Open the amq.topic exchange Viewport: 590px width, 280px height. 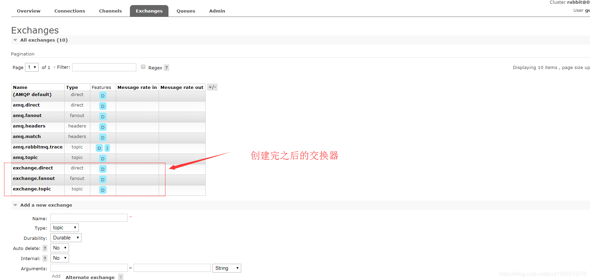coord(25,158)
